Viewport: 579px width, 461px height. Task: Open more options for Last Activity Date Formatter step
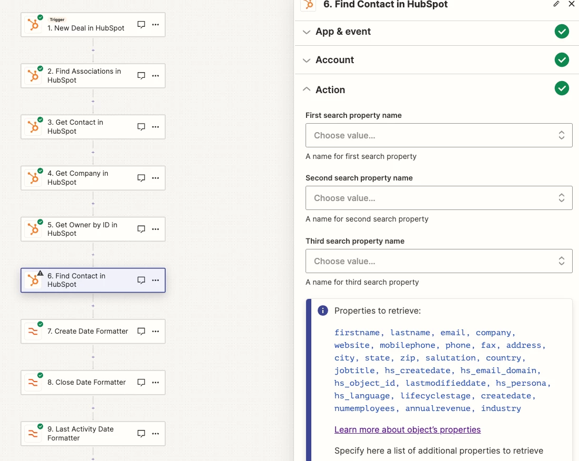tap(156, 433)
